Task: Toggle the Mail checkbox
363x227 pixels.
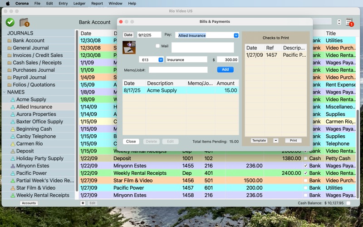Action: pos(157,46)
